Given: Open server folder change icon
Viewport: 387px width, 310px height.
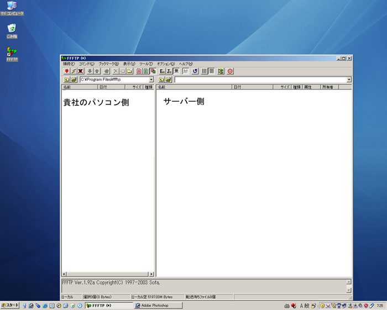Looking at the screenshot, I should (168, 80).
